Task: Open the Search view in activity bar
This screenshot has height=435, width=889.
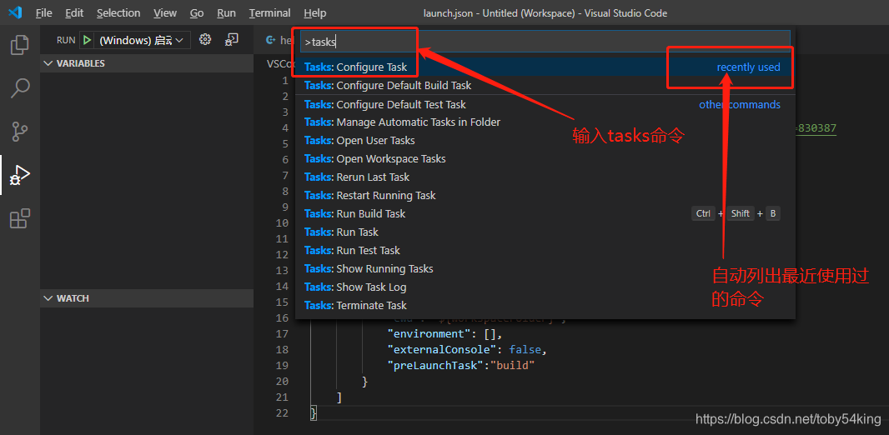Action: [20, 88]
